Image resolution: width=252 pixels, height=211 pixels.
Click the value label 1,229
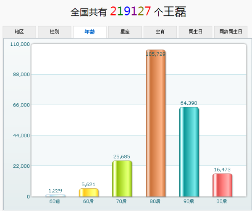pos(55,190)
